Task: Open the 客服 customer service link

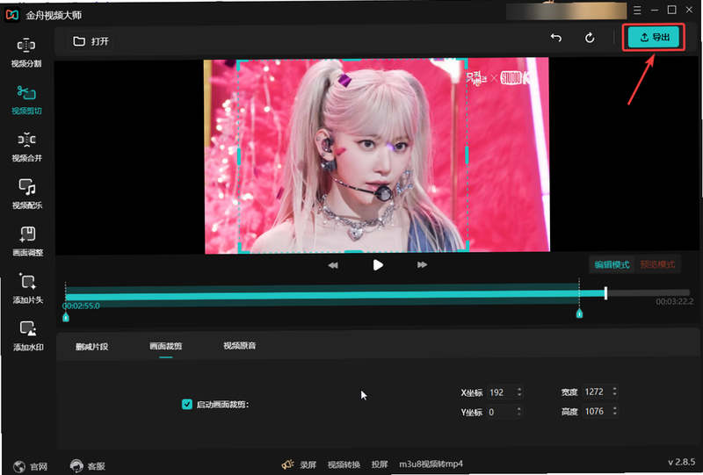Action: click(97, 466)
